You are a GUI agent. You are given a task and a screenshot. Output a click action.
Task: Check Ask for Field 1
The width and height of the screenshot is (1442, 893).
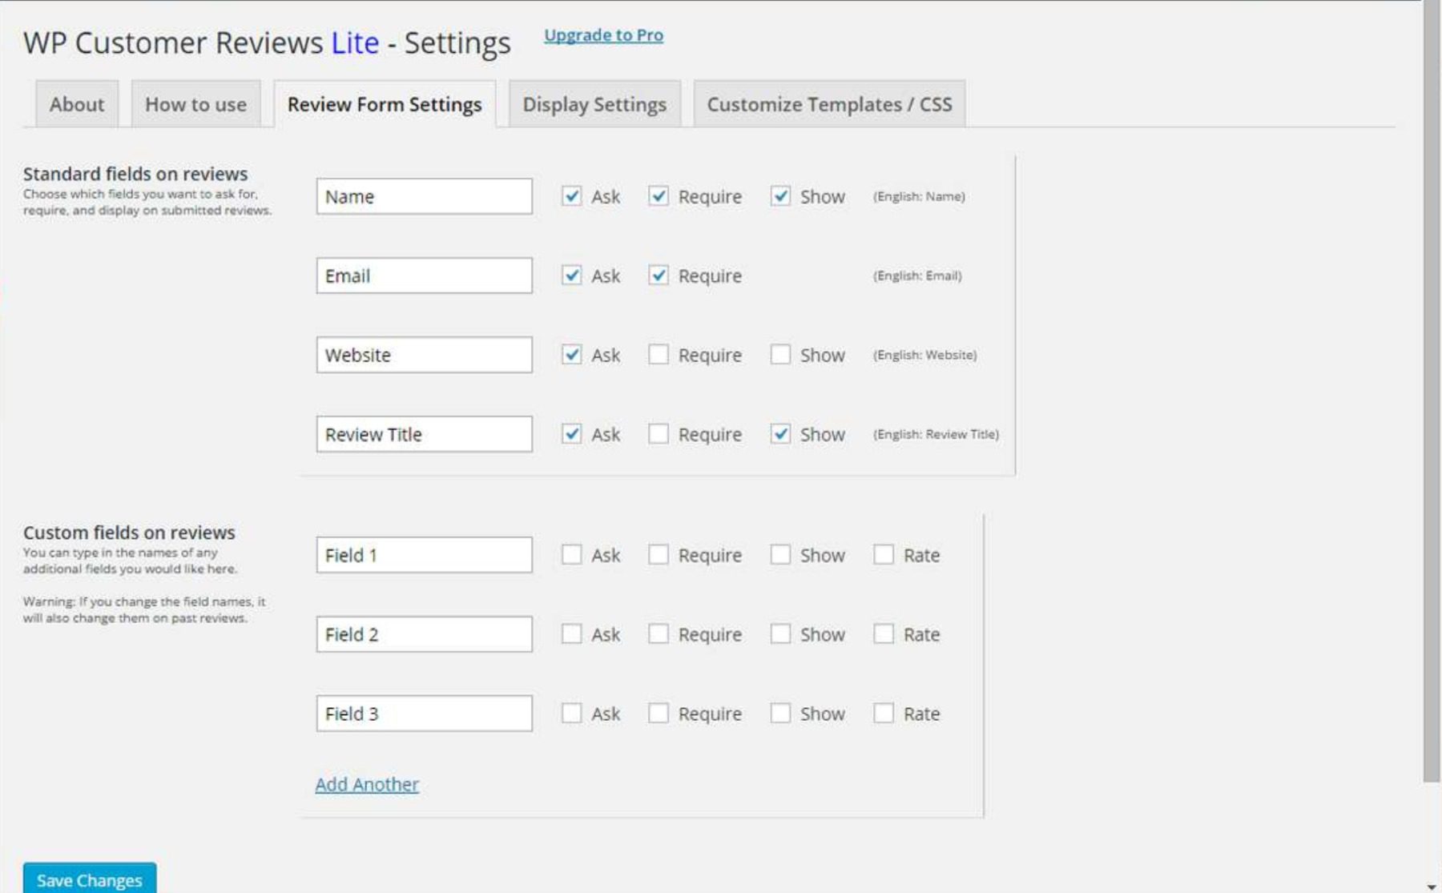click(572, 554)
